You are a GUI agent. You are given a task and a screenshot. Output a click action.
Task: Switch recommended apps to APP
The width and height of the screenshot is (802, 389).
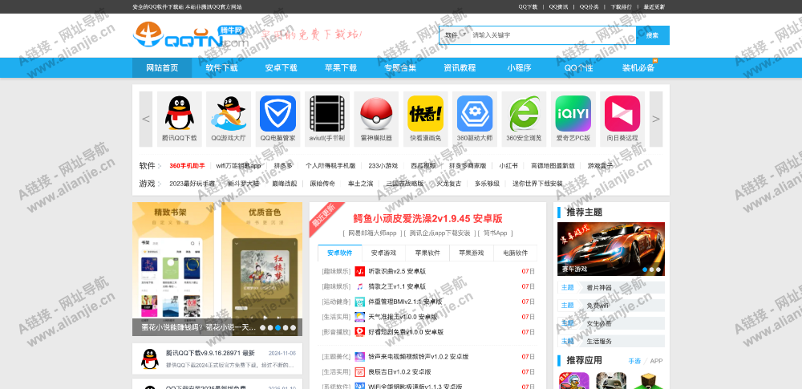(656, 361)
